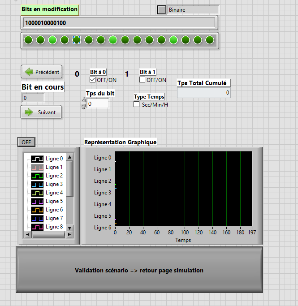Click the Tps Total Cumulé indicator field

click(204, 93)
